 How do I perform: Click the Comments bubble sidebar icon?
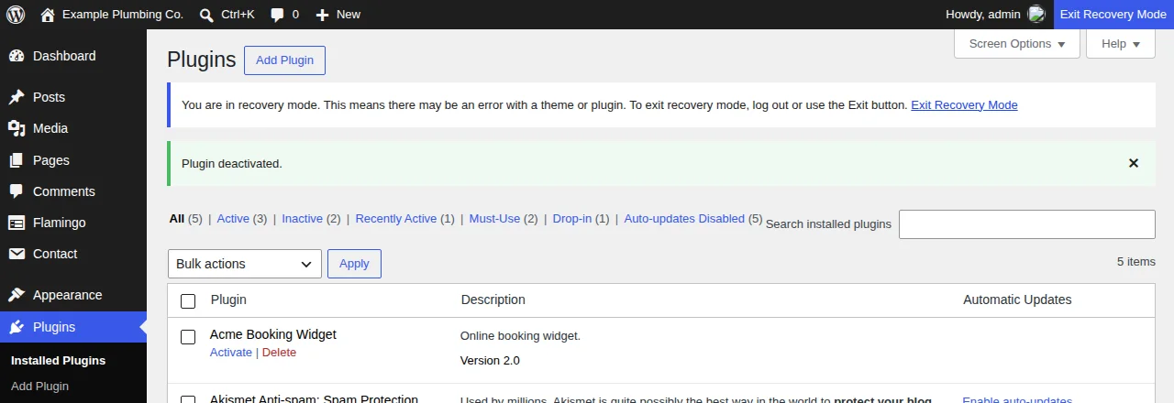[x=17, y=191]
